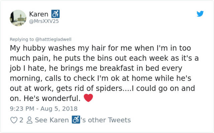Like the tweet with the heart outline icon
214x133 pixels.
click(14, 120)
